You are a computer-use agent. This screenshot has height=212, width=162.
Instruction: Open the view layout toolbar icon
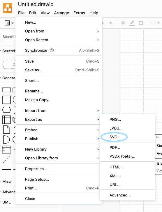point(7,23)
